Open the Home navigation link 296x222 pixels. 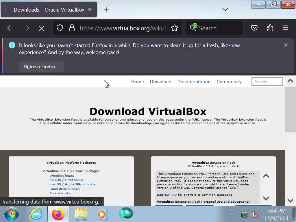tap(138, 82)
